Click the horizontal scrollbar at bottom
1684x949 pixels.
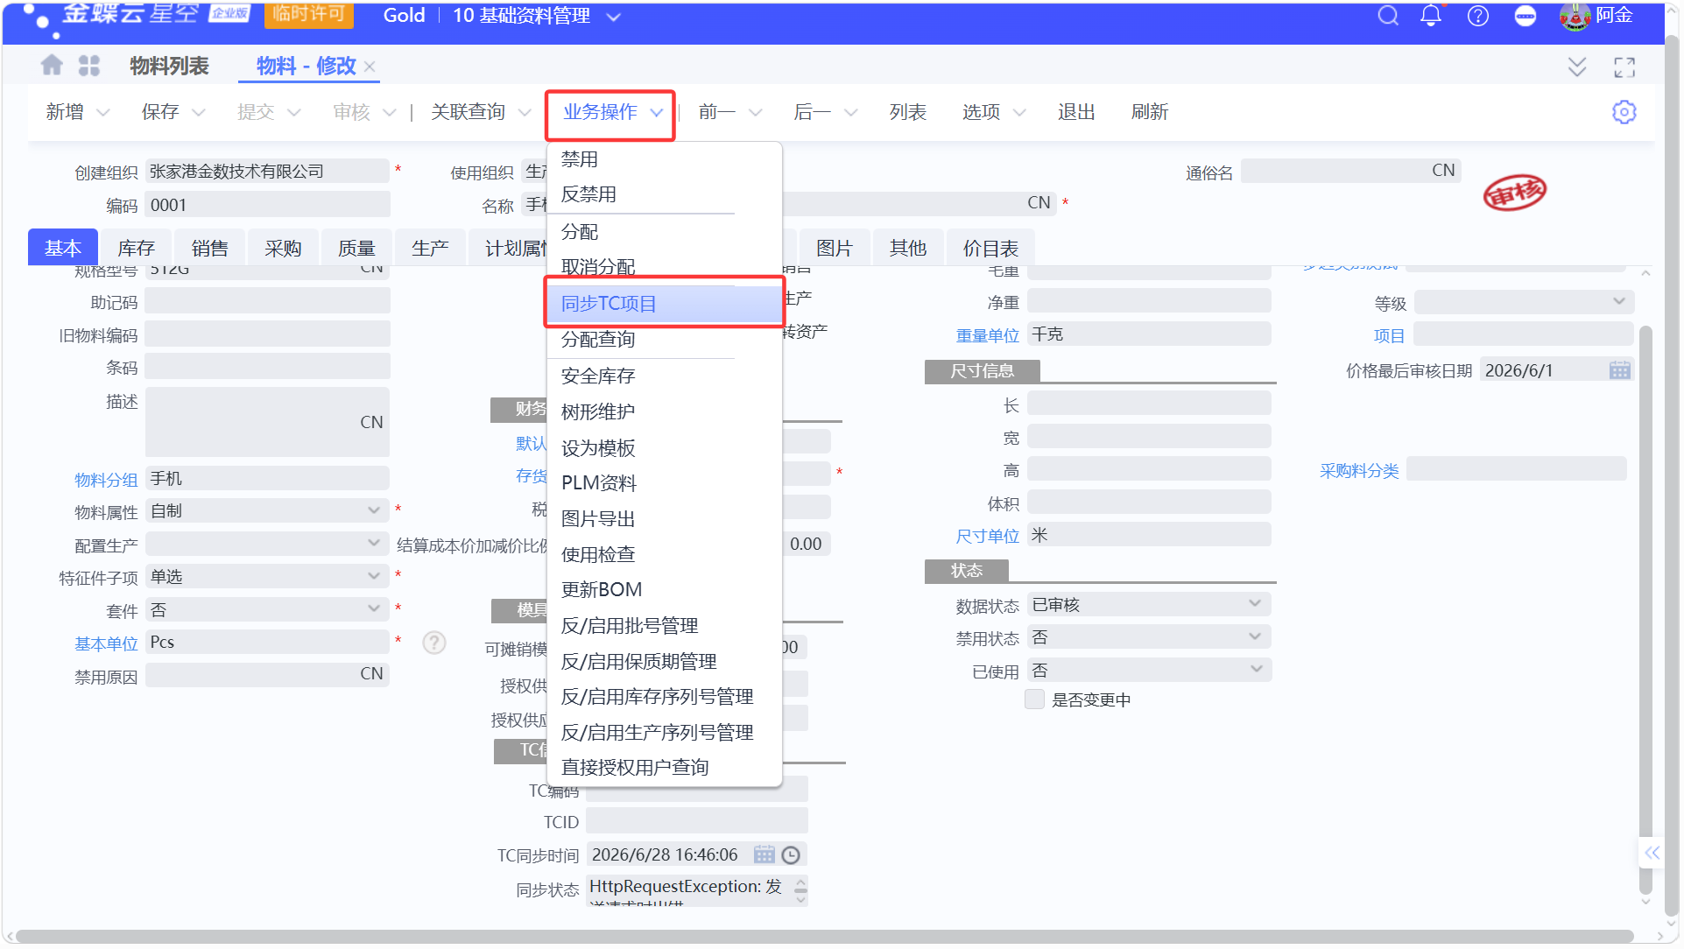click(x=824, y=936)
